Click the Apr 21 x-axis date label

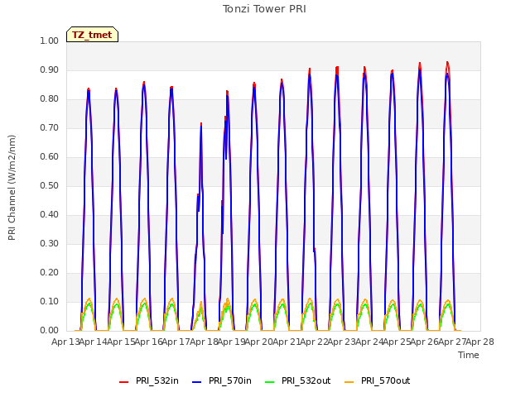(287, 342)
